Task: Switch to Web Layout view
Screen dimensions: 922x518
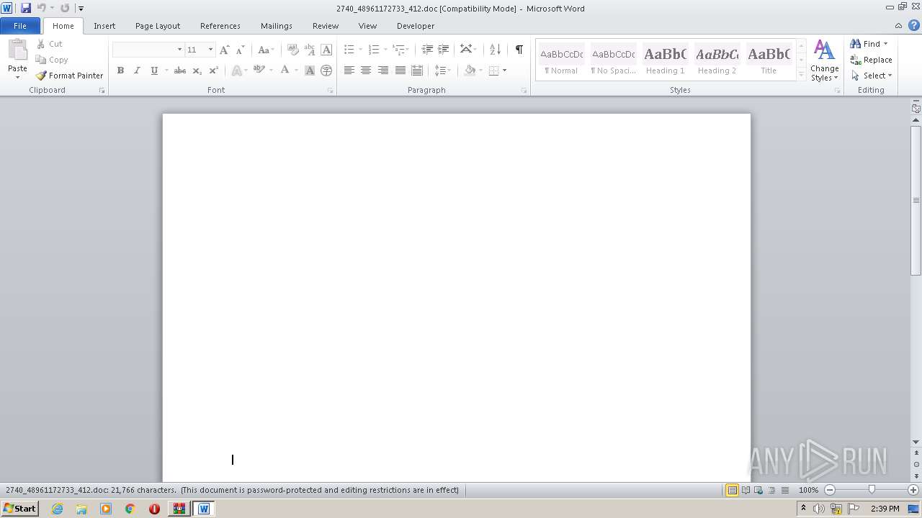Action: (x=758, y=490)
